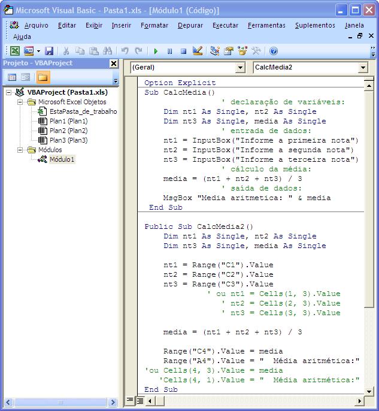Open Find with the binoculars icon
This screenshot has height=411, width=379.
coord(108,51)
